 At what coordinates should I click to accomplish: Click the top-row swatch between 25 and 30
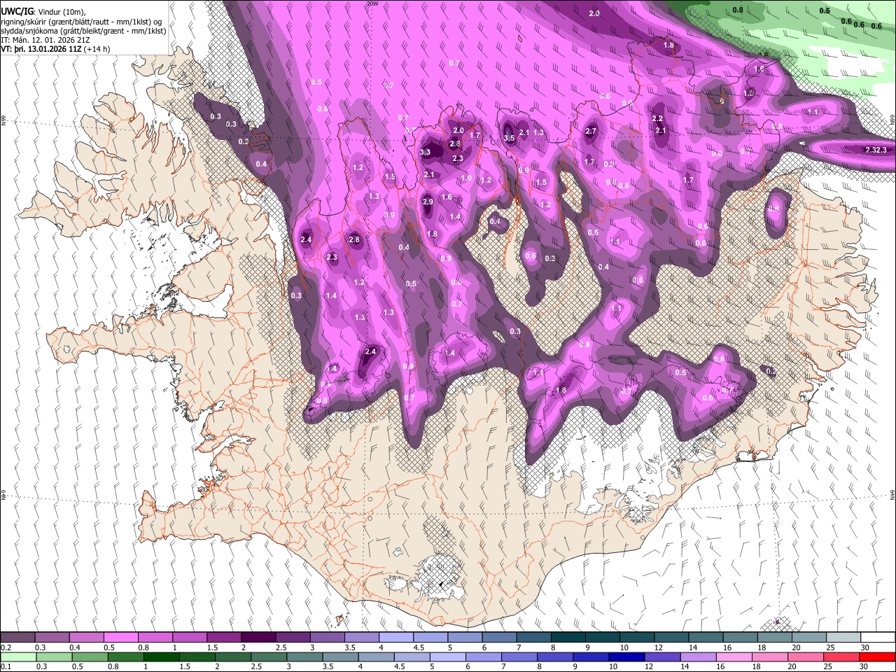pos(843,638)
